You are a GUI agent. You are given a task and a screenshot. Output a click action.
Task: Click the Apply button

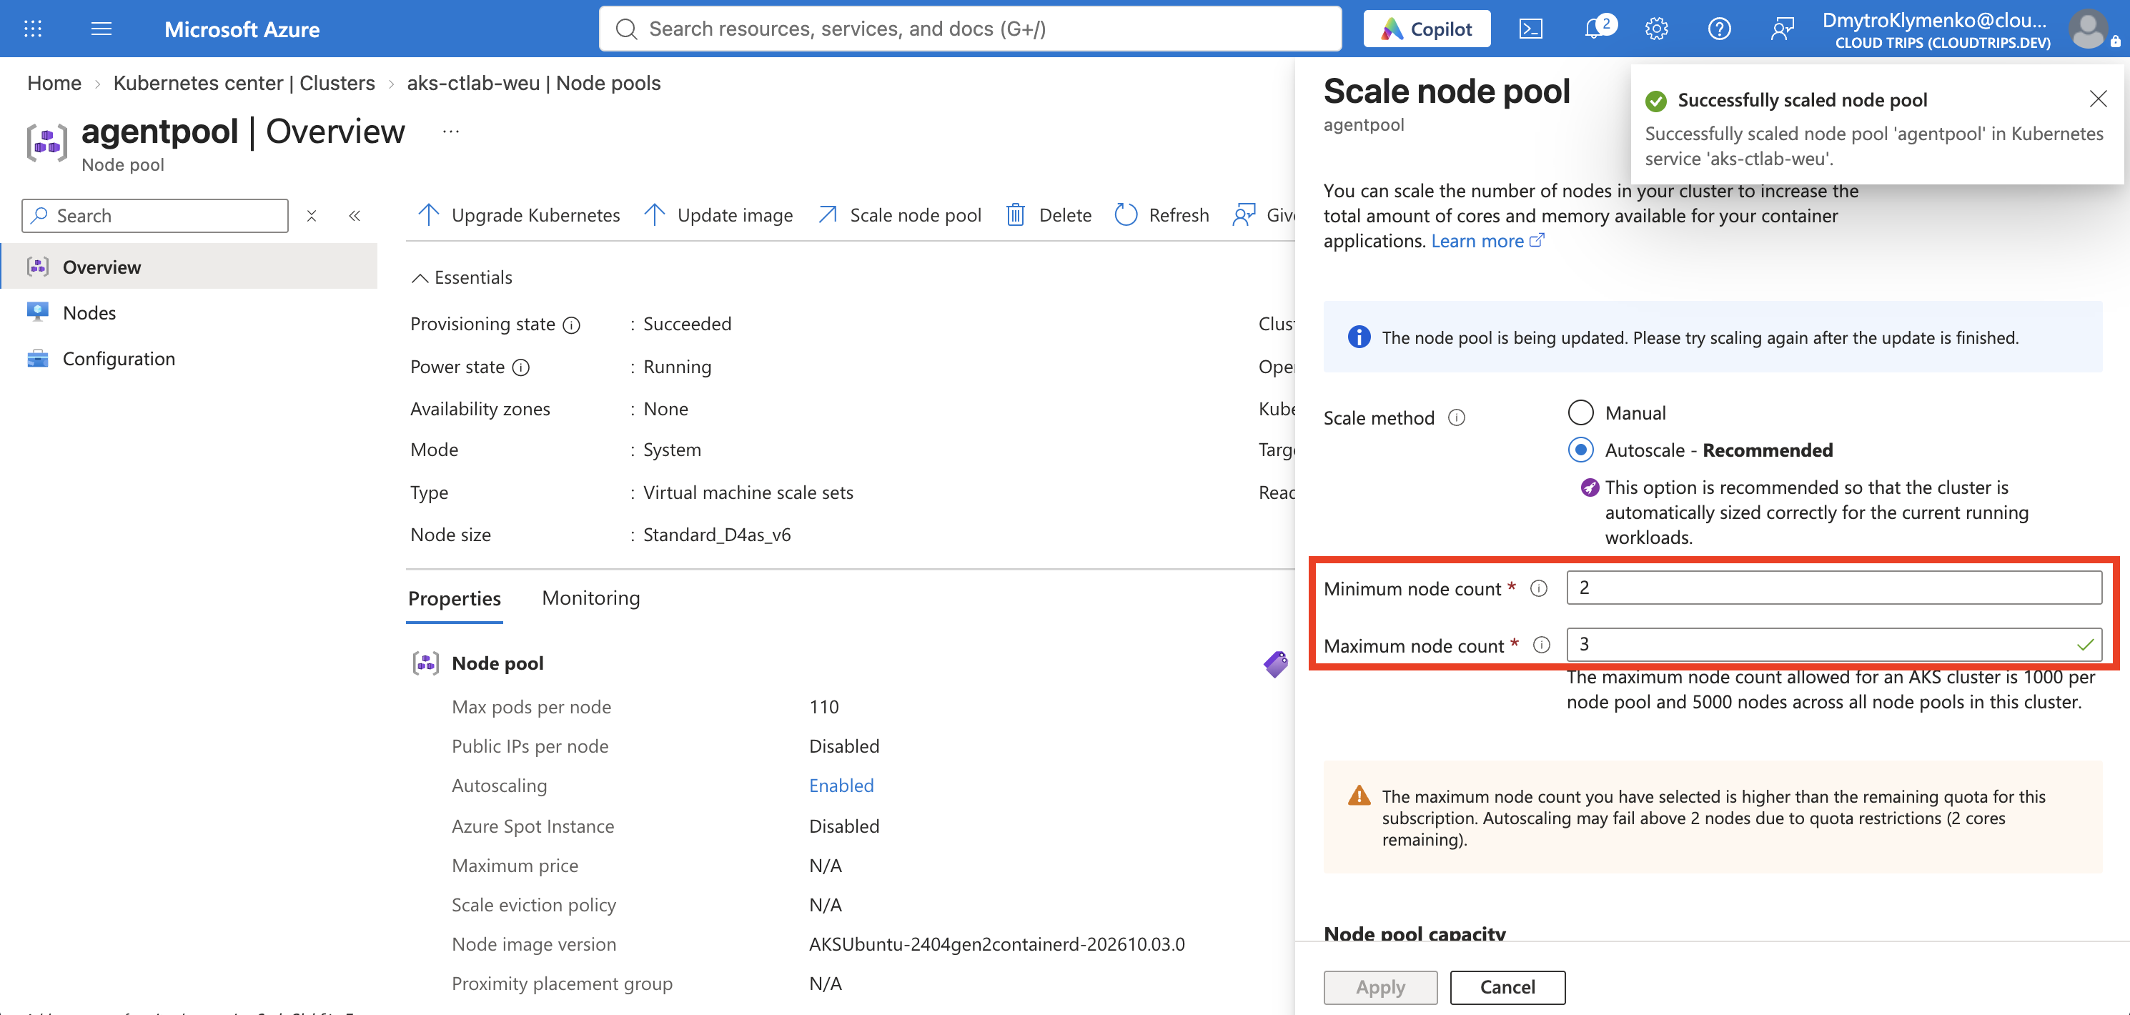[x=1380, y=987]
